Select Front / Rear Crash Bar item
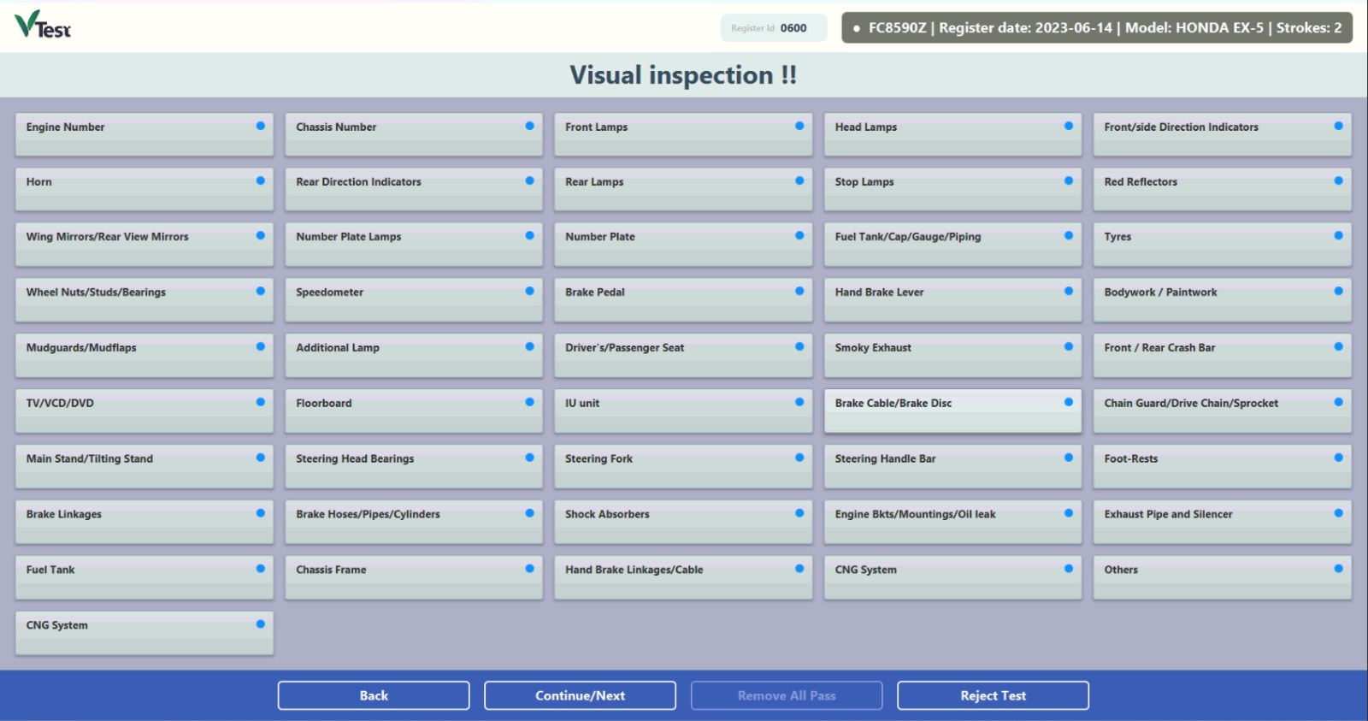 pyautogui.click(x=1223, y=356)
